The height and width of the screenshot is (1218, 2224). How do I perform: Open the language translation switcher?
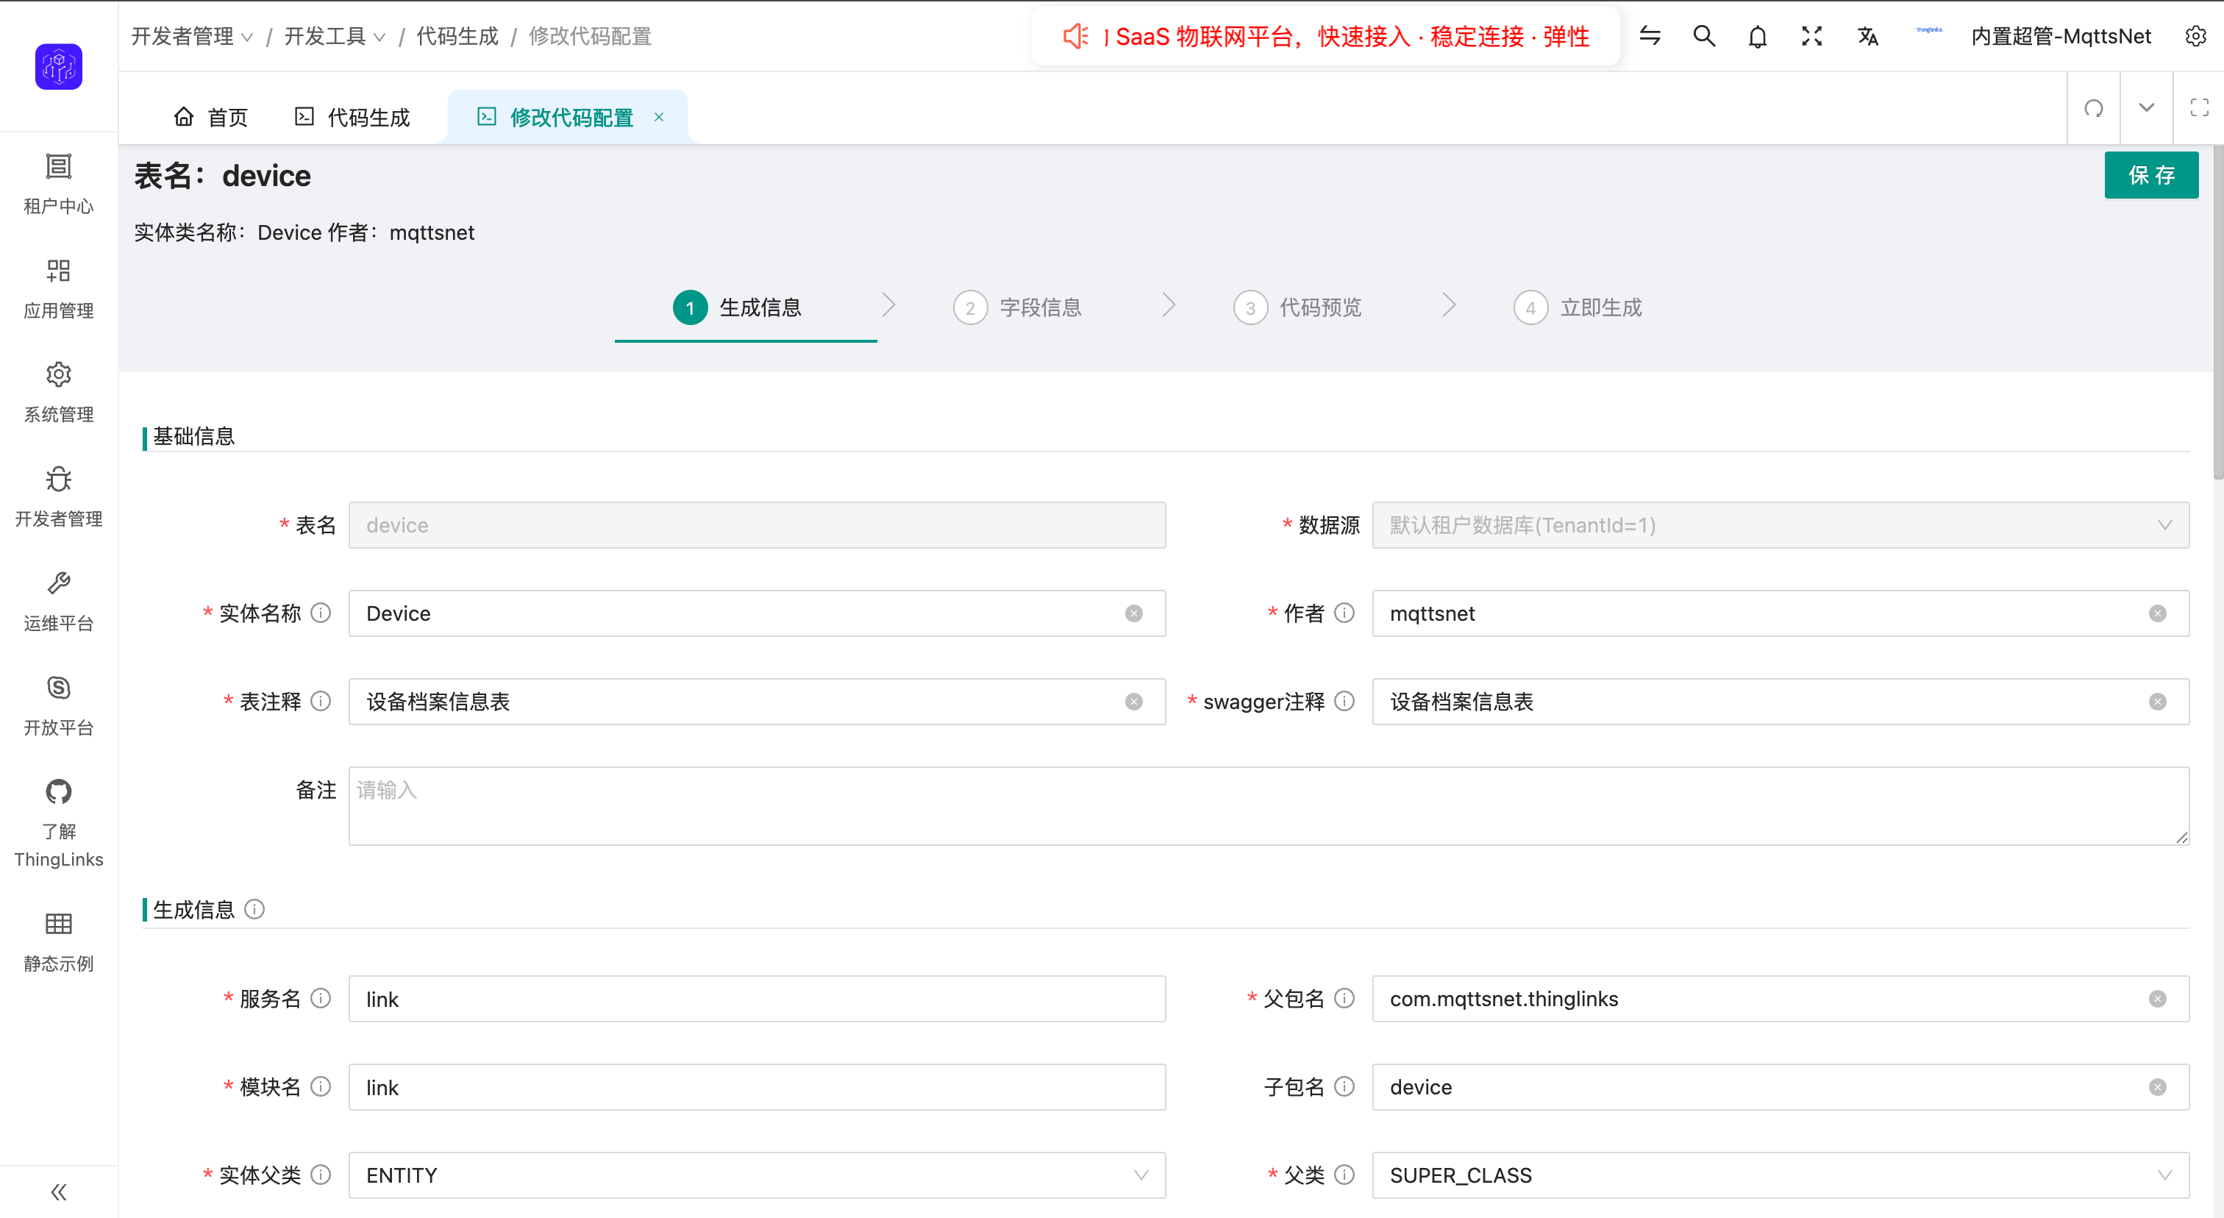[x=1867, y=36]
